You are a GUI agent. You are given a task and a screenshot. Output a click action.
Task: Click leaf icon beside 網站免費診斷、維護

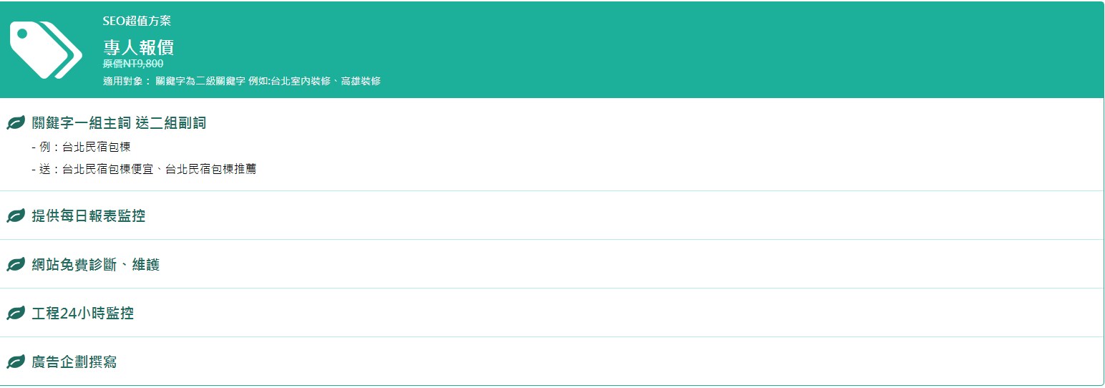coord(16,265)
